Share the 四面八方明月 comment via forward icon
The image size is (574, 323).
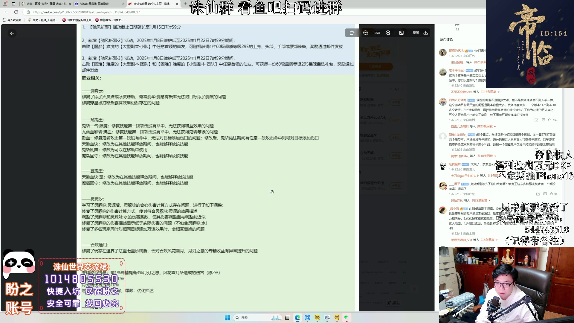tap(536, 120)
